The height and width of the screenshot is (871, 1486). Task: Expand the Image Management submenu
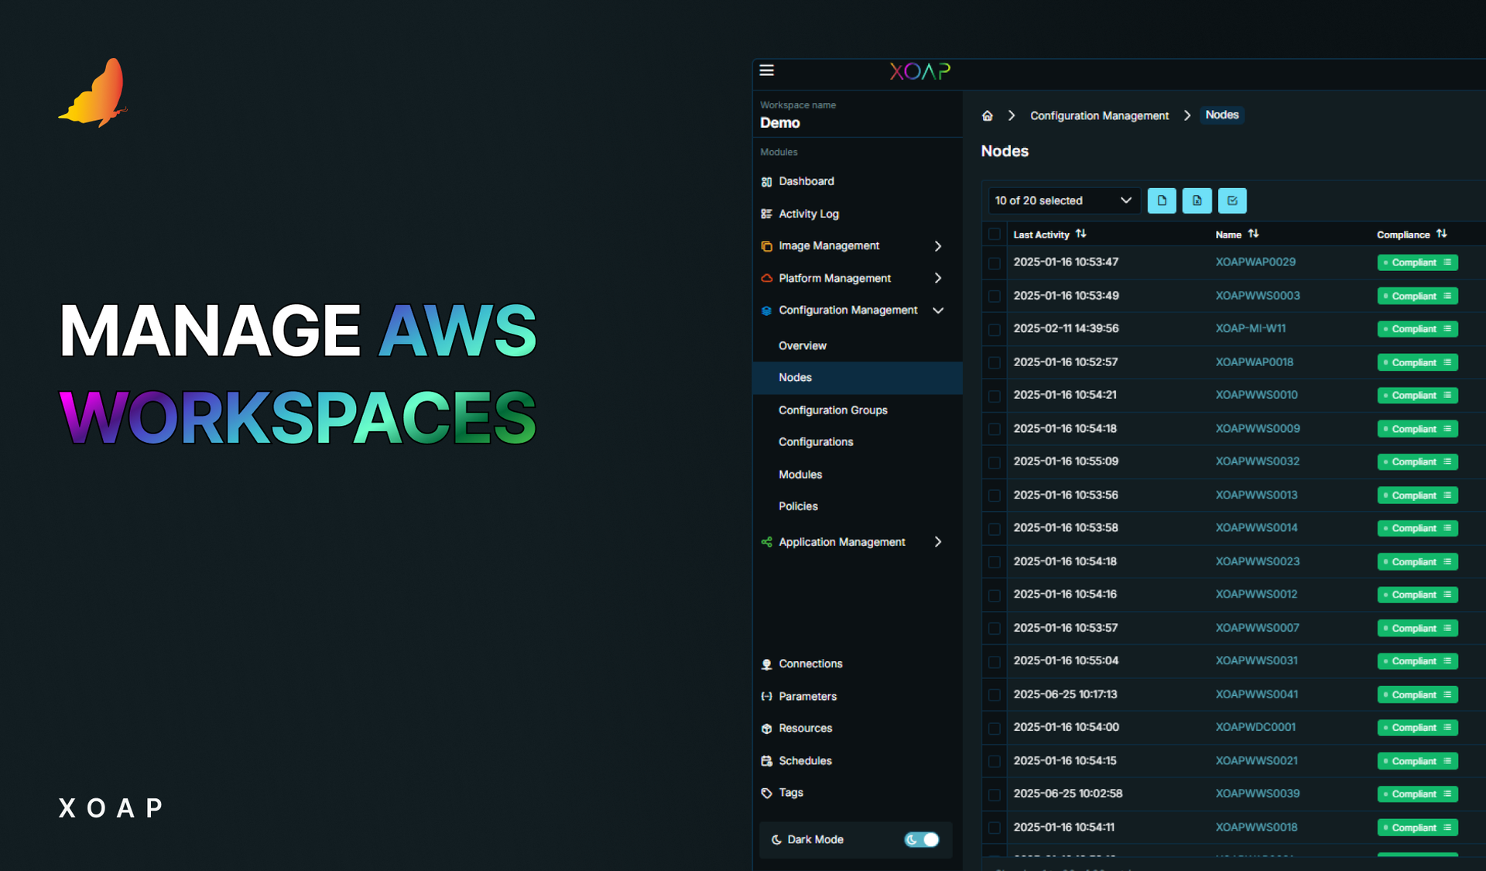[937, 245]
